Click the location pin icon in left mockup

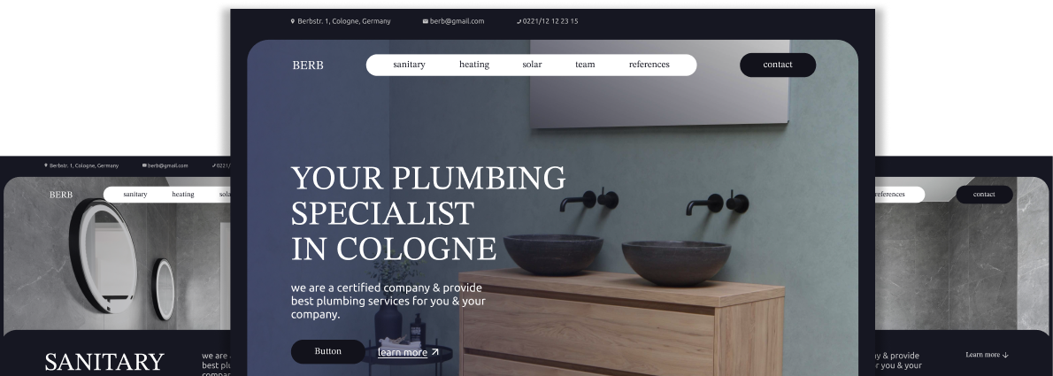[46, 165]
